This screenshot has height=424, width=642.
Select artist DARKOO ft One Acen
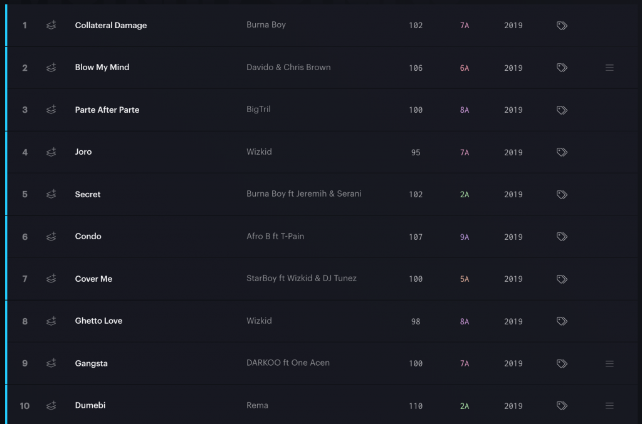pos(288,363)
